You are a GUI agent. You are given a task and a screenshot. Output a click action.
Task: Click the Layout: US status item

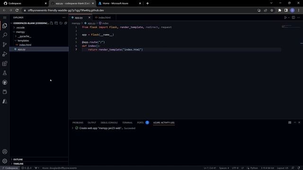click(283, 168)
